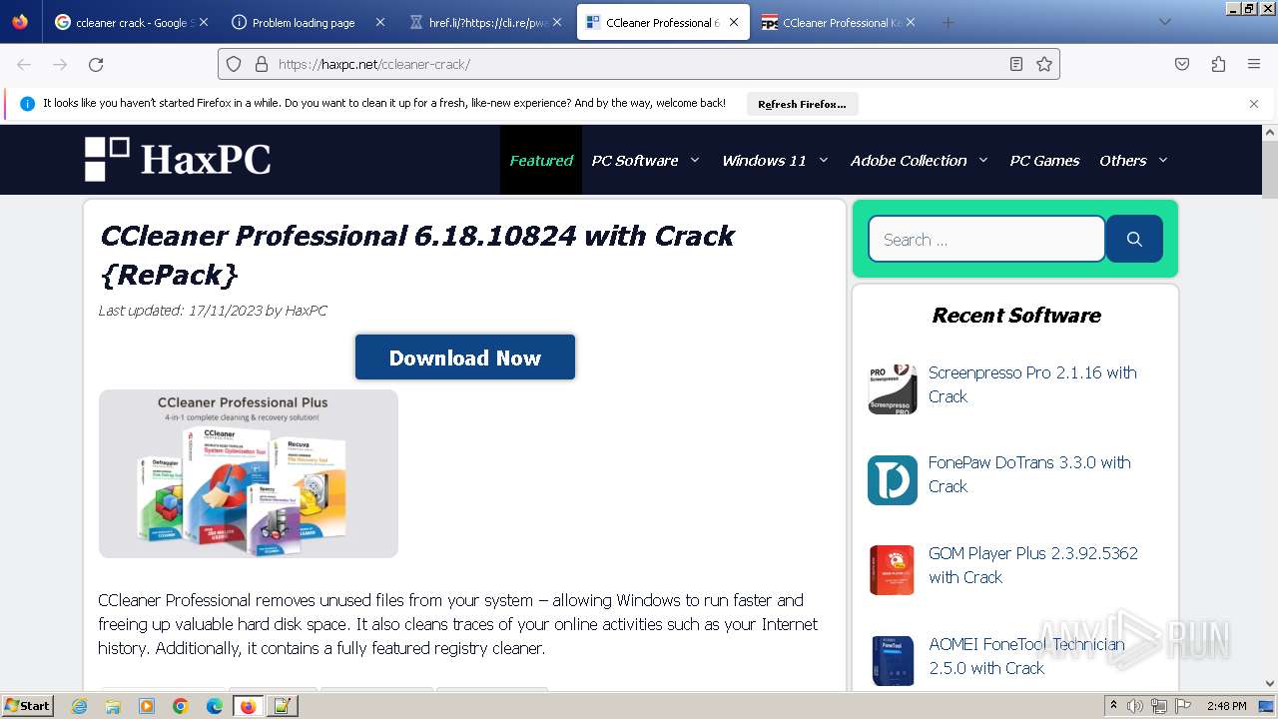The width and height of the screenshot is (1278, 719).
Task: Open the Windows 11 menu
Action: pyautogui.click(x=764, y=160)
